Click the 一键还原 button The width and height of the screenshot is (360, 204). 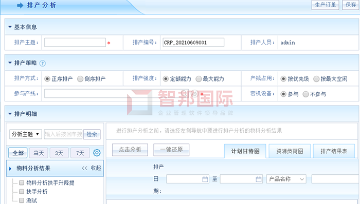[x=171, y=150]
